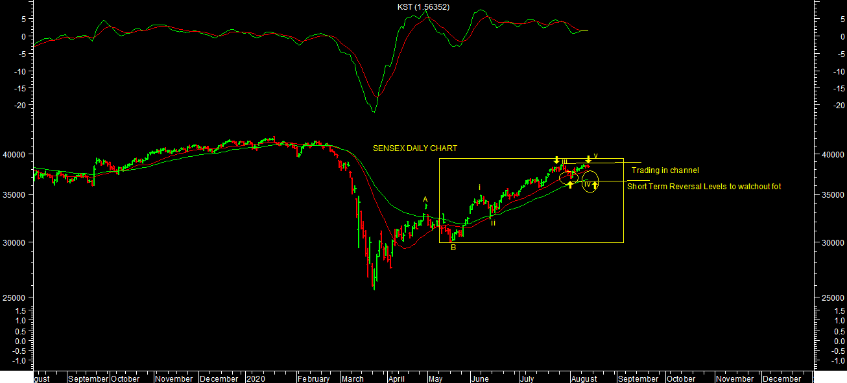Select the wave ii label
This screenshot has width=847, height=383.
493,223
